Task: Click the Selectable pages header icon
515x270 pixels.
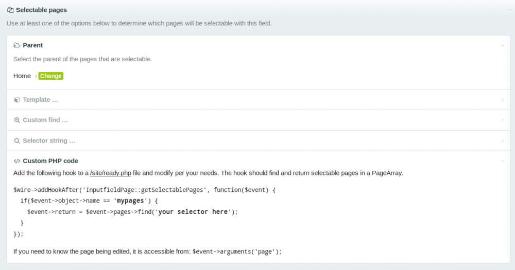Action: [x=10, y=10]
